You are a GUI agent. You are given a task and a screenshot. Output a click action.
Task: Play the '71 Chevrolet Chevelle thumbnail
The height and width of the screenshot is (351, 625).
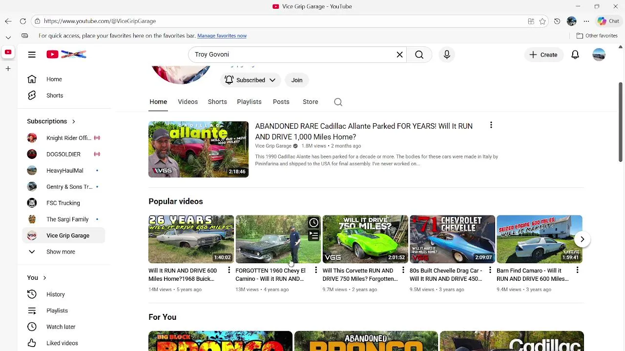[452, 239]
